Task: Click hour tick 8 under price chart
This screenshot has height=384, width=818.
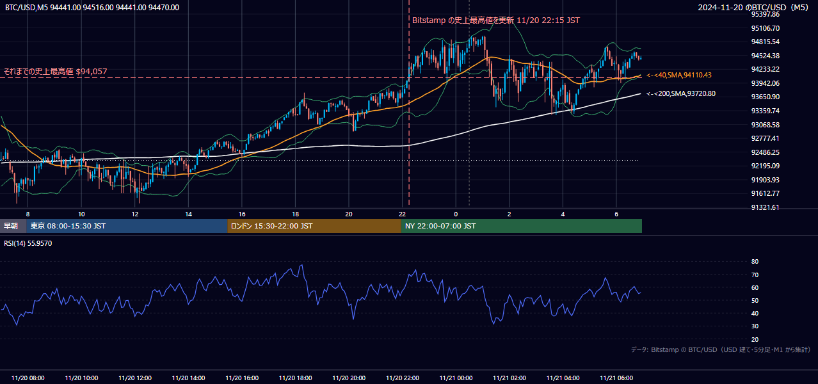Action: (28, 214)
